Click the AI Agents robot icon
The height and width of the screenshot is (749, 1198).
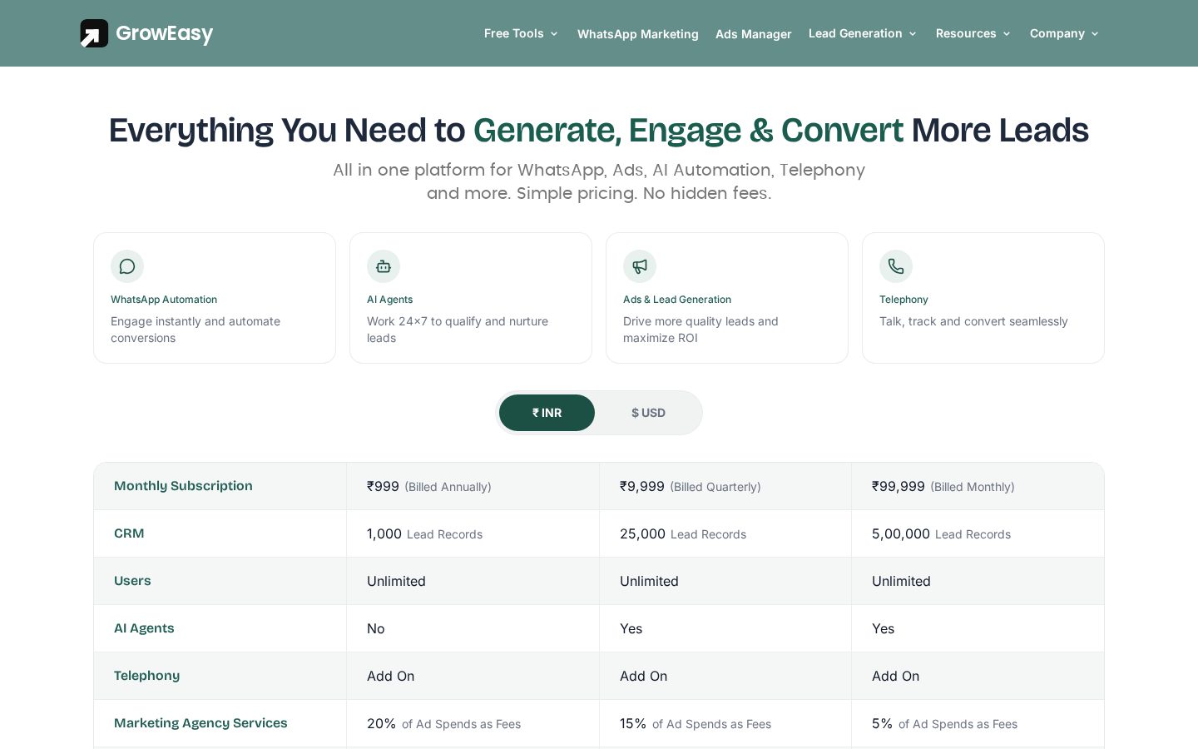tap(384, 266)
